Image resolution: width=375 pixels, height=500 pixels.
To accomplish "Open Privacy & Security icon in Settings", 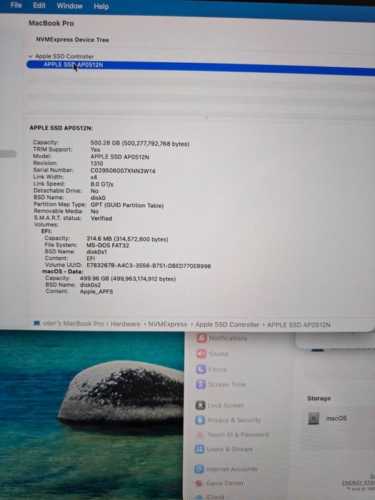I will (x=200, y=420).
